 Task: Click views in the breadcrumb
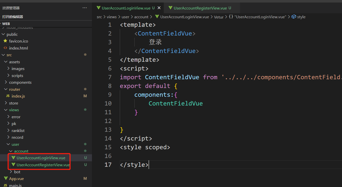coord(111,17)
